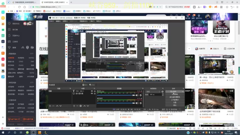240x135 pixels.
Task: Remove the selected source with the minus icon
Action: 77,106
